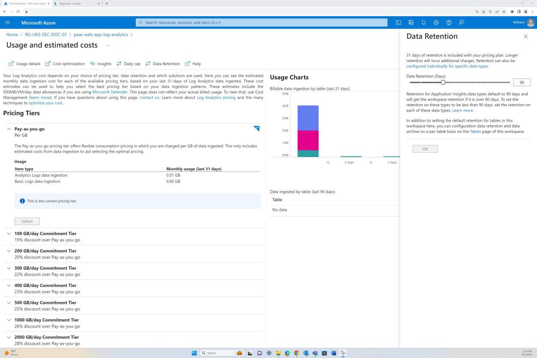Screen dimensions: 537x358
Task: Click the feedback icon beside Pay-as-you-go
Action: tap(256, 128)
